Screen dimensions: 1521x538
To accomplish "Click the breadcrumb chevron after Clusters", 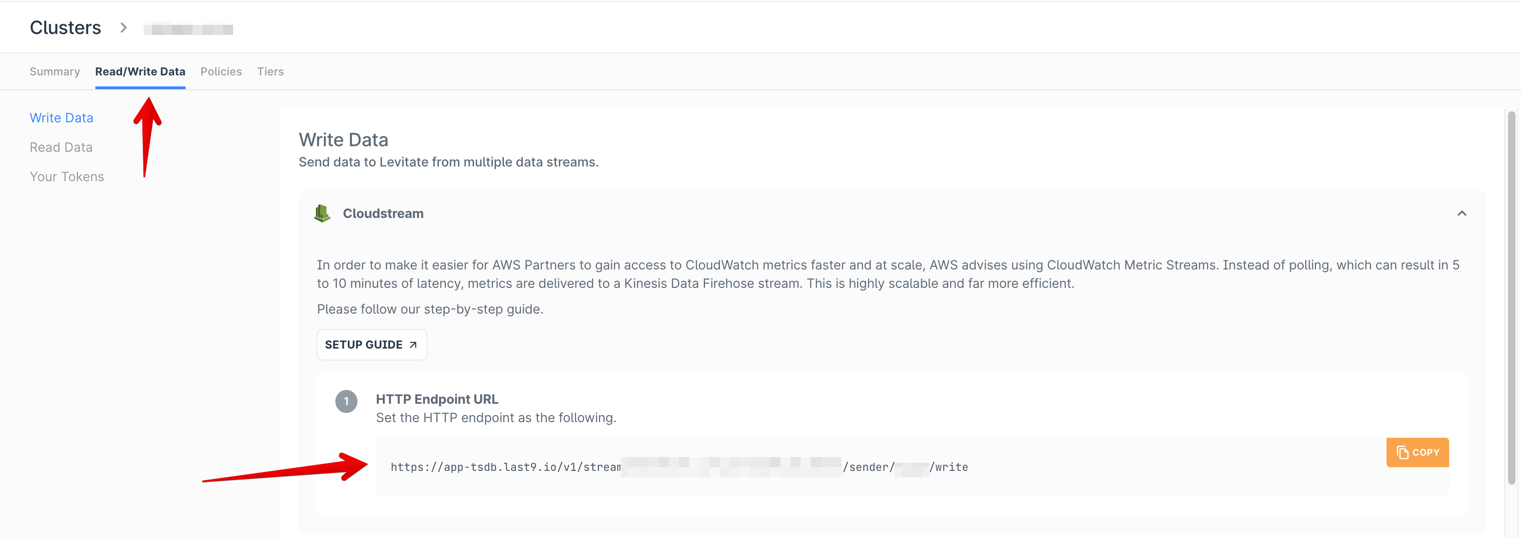I will tap(123, 28).
